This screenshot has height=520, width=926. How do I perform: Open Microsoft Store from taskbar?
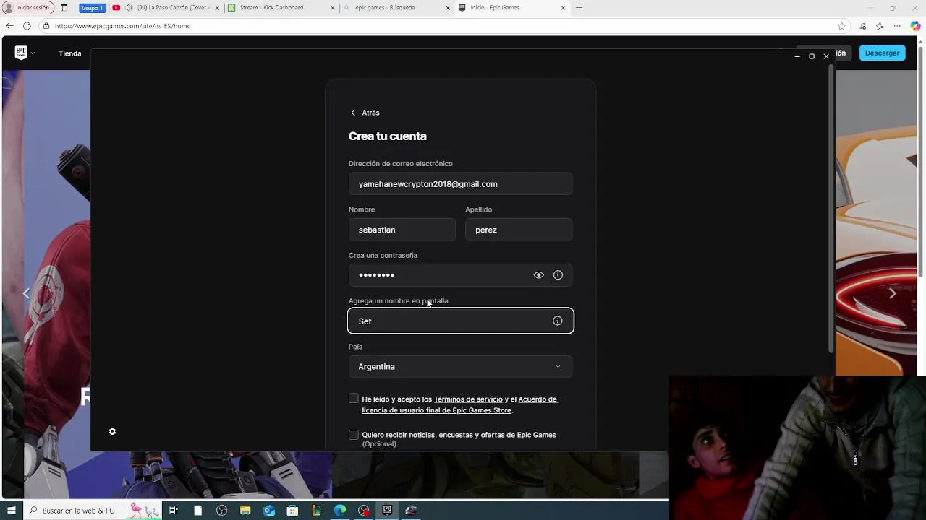tap(292, 511)
